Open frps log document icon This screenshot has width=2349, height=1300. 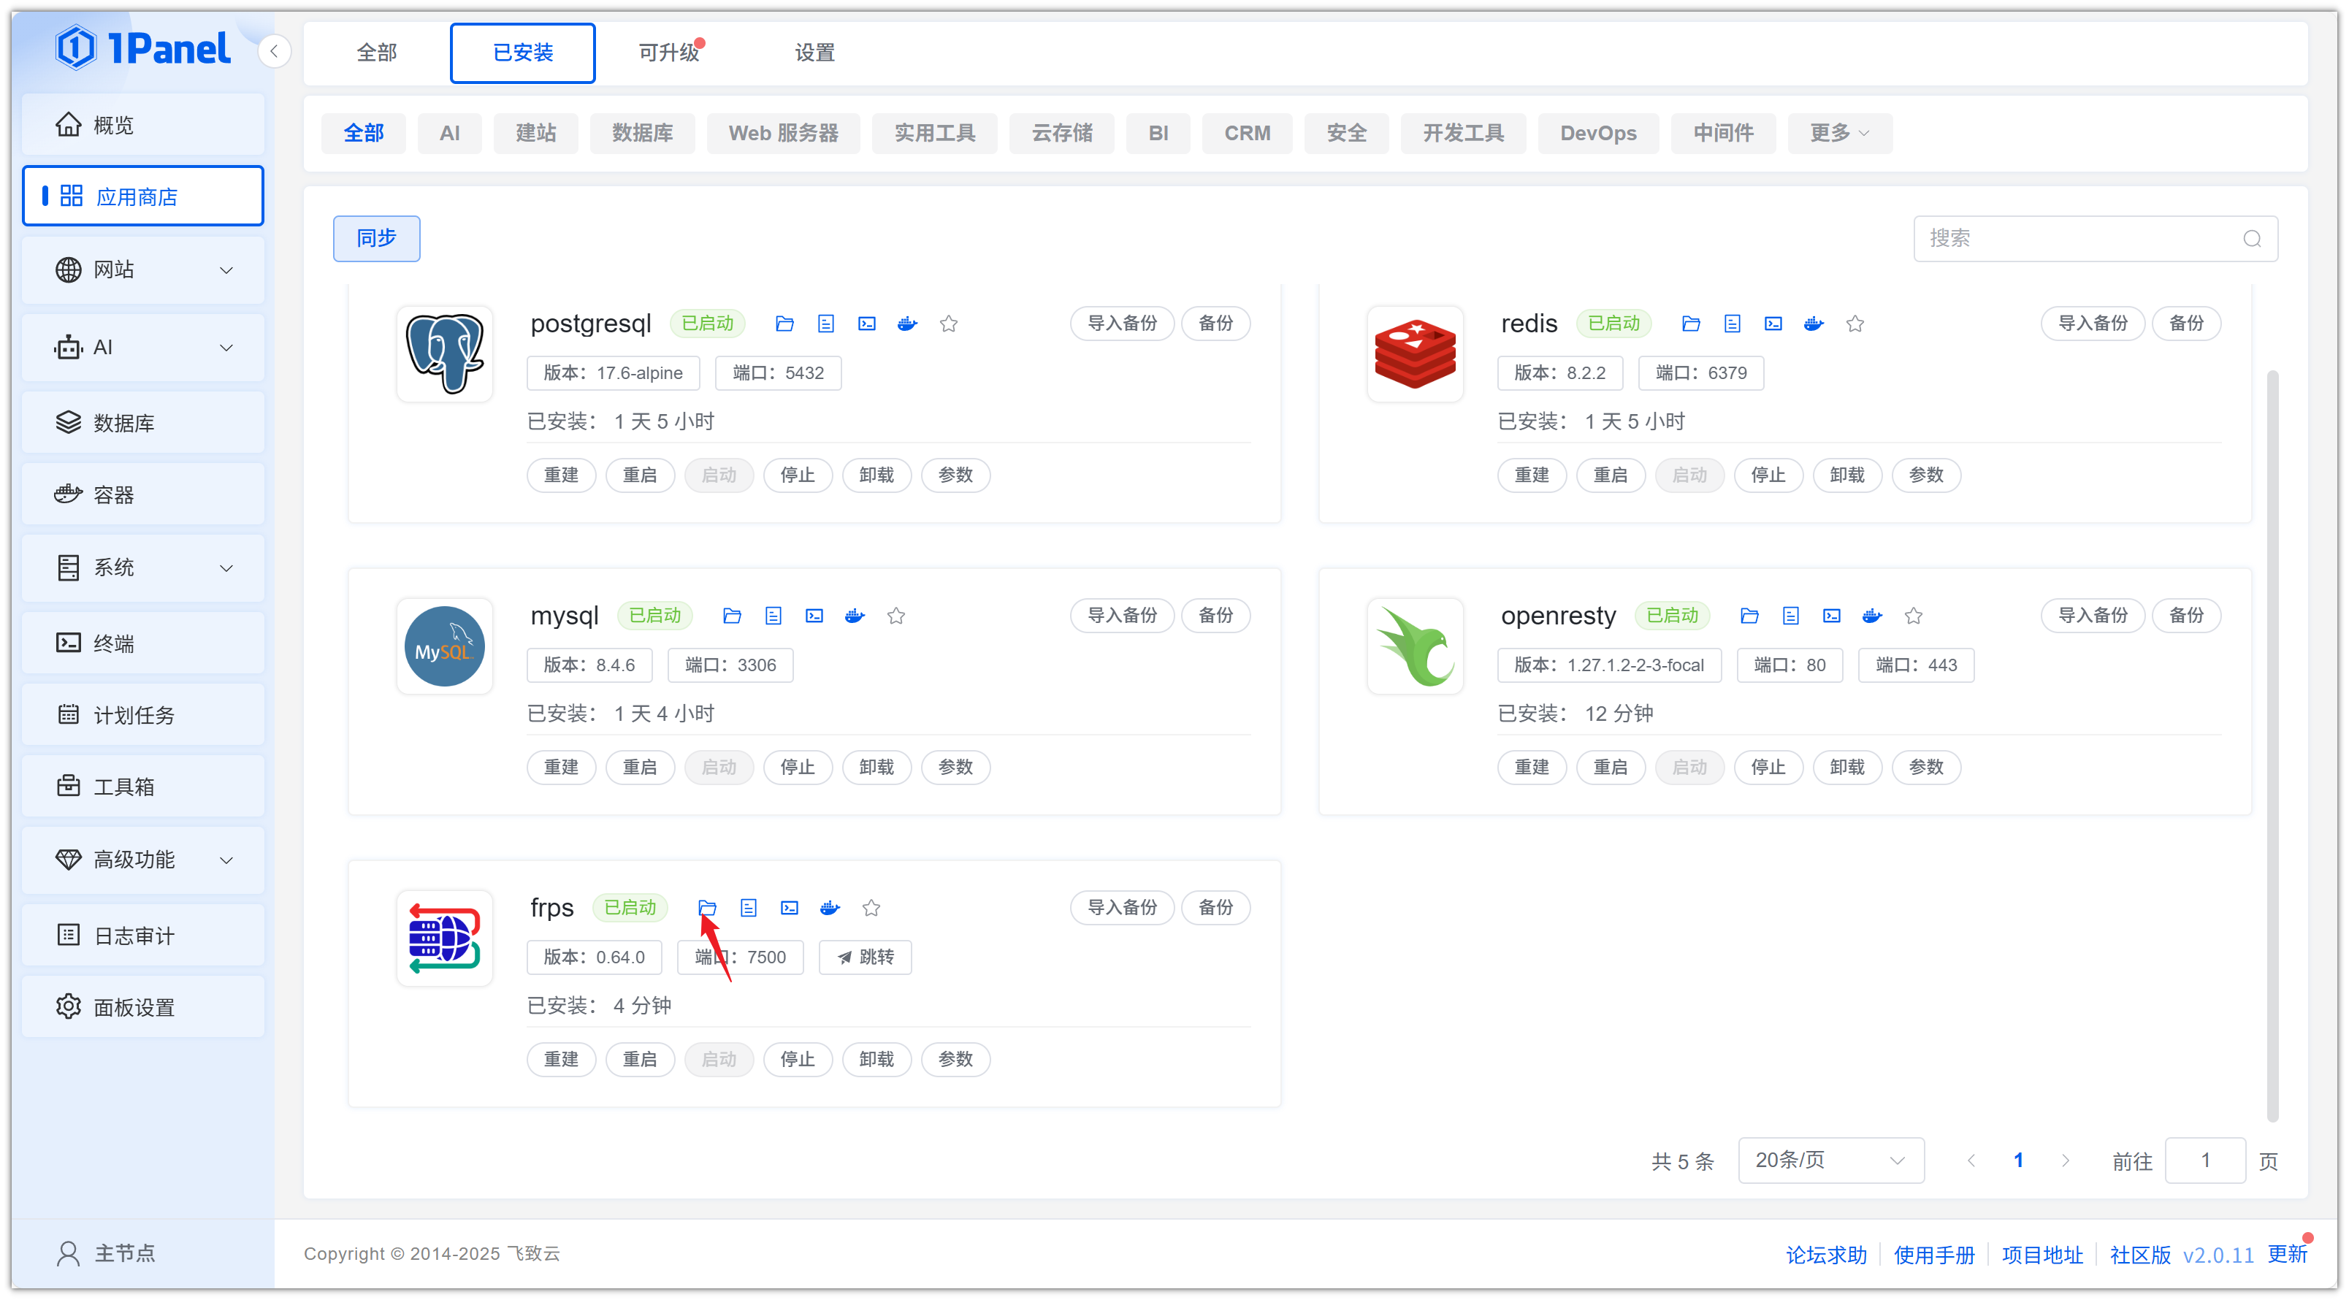click(748, 908)
